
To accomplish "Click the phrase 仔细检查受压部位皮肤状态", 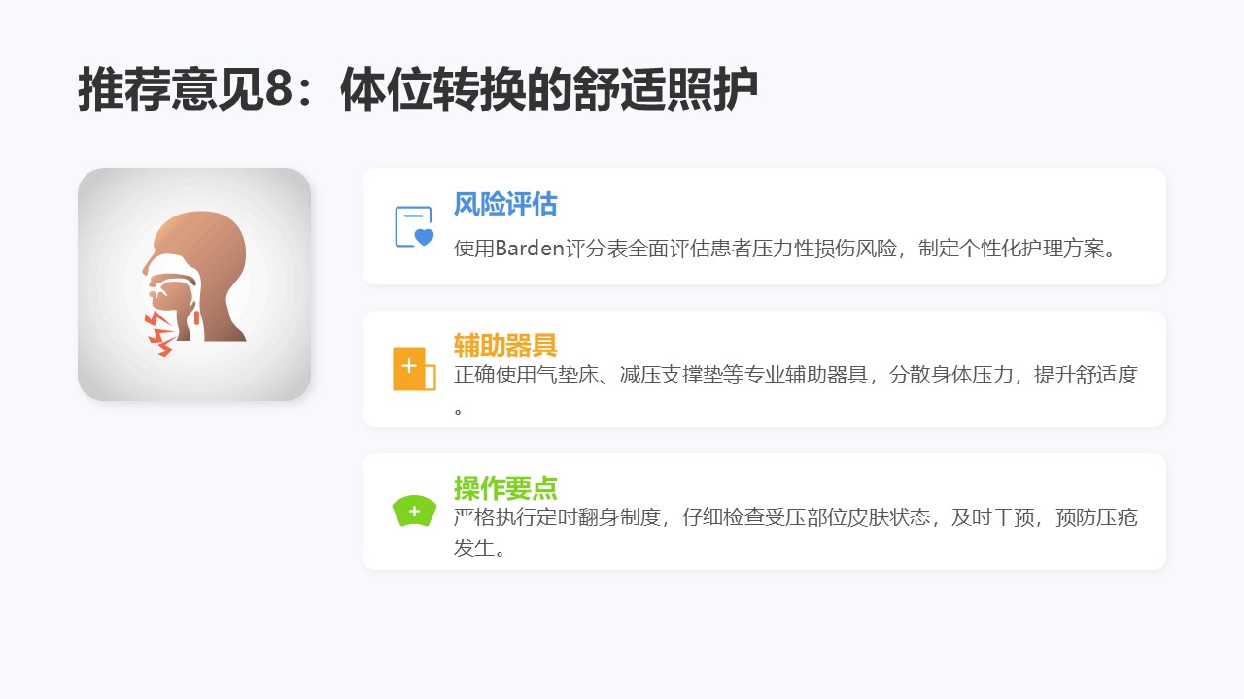I will (807, 517).
